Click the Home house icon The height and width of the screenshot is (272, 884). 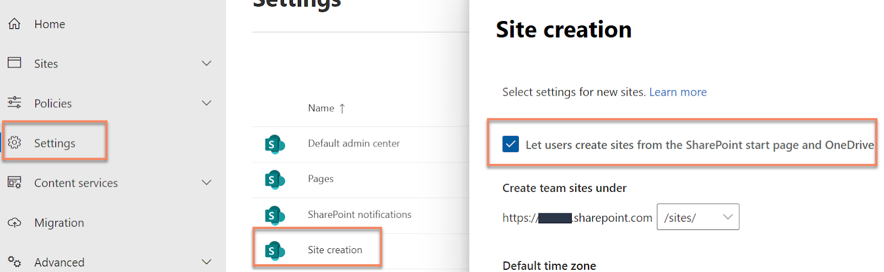click(14, 24)
